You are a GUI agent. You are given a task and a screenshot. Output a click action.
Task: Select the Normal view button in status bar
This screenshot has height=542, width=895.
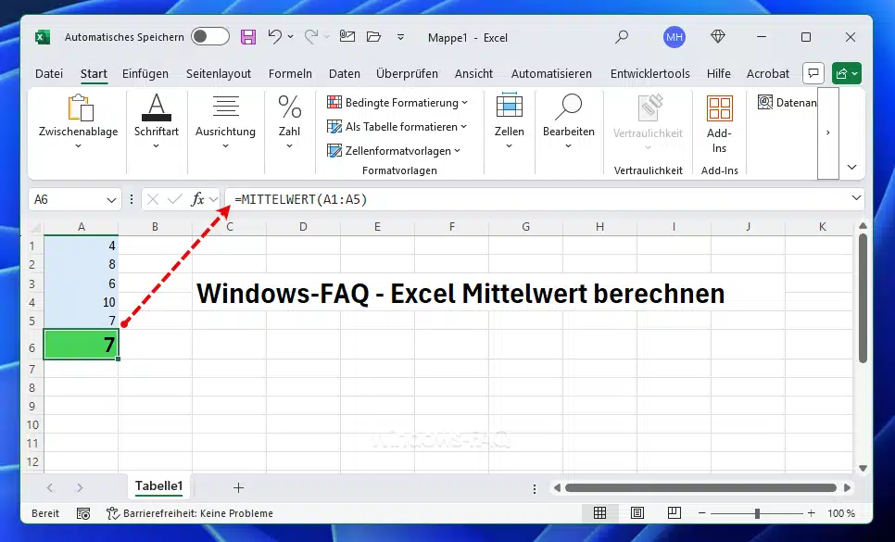pos(599,513)
